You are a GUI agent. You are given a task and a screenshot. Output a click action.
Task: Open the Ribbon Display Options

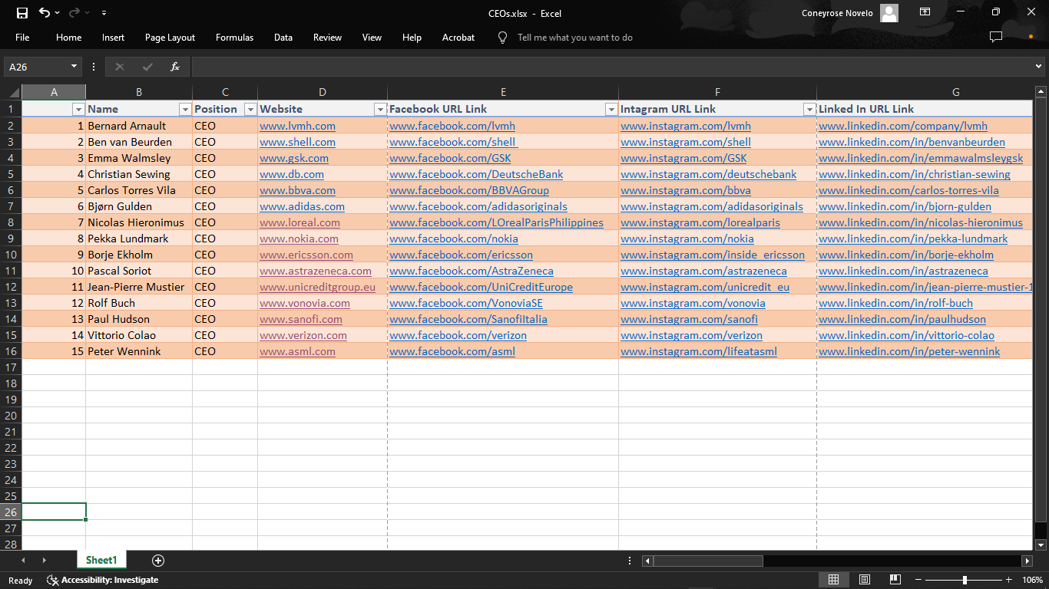(x=925, y=12)
